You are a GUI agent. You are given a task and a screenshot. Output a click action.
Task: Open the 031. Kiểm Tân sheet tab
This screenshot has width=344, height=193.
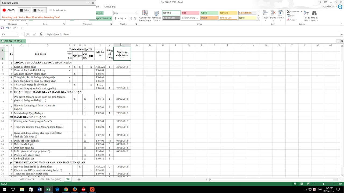coord(27,179)
